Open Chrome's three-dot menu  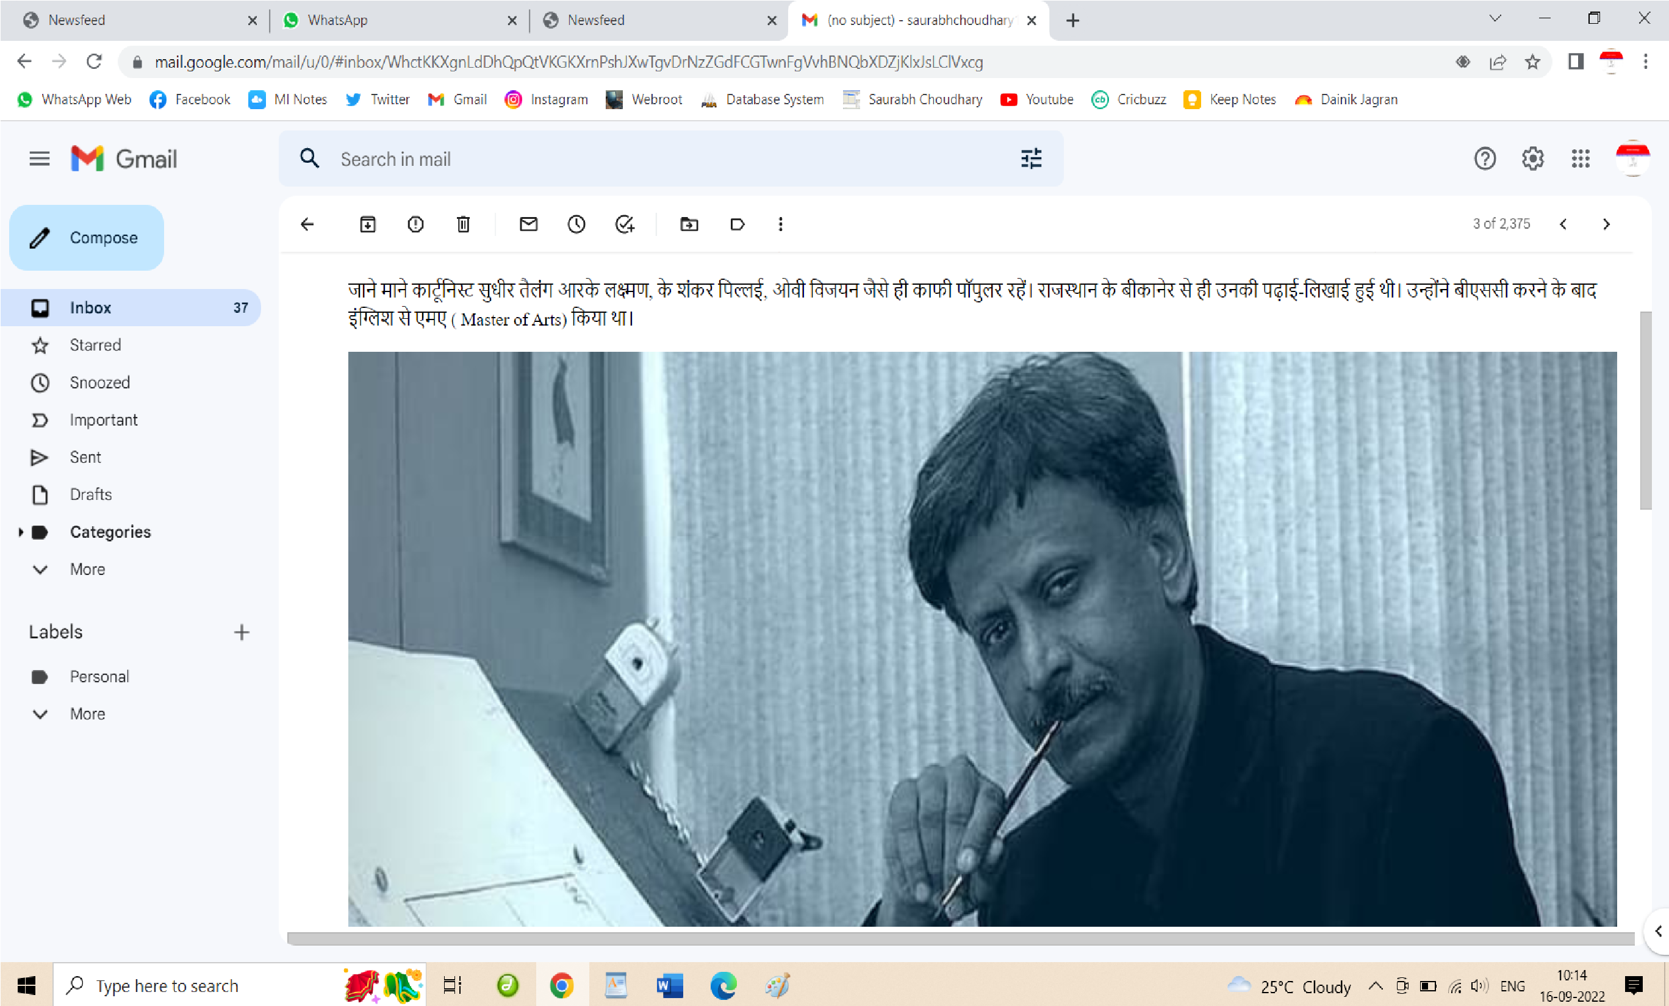1645,62
